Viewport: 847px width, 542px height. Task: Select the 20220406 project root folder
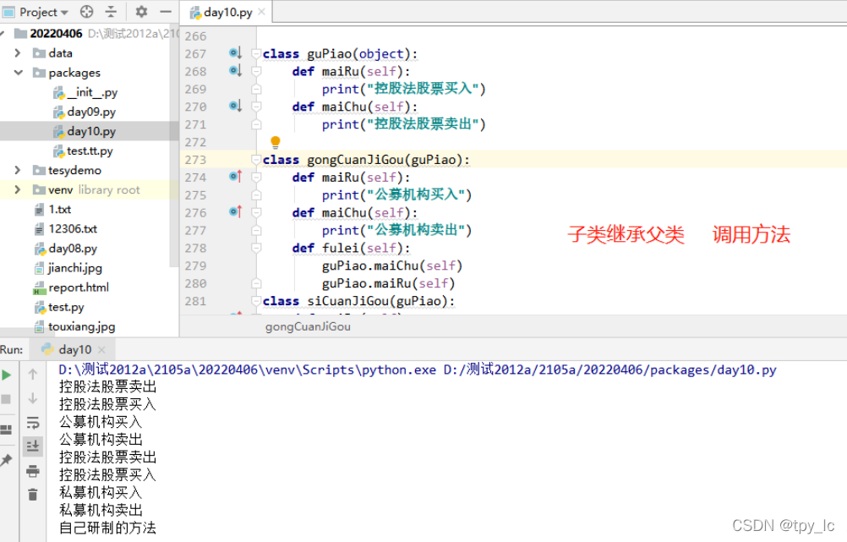tap(56, 34)
